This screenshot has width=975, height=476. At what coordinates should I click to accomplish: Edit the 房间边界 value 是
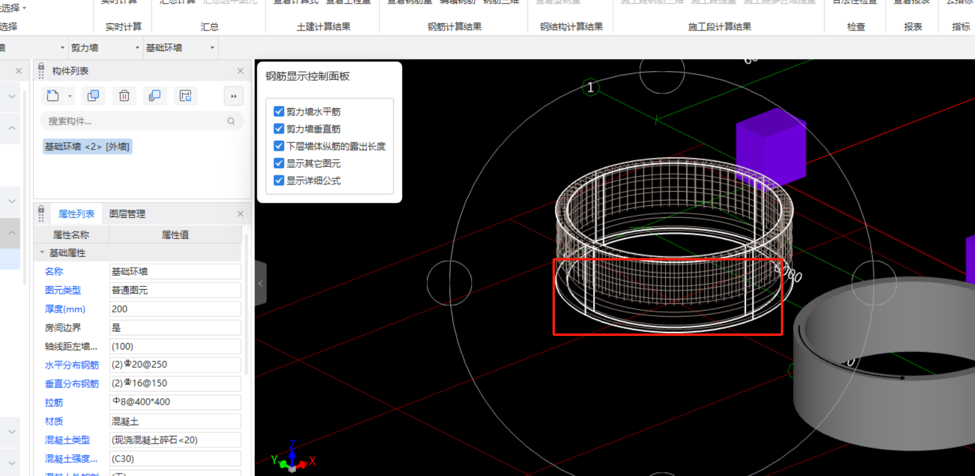(175, 328)
